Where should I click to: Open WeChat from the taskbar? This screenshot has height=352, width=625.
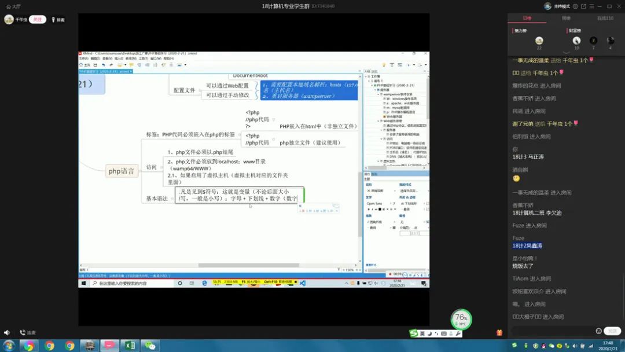coord(150,346)
